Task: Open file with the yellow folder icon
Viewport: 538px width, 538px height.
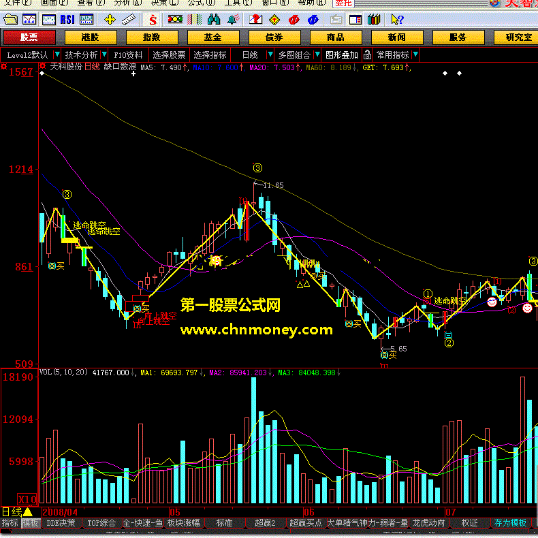Action: click(10, 20)
